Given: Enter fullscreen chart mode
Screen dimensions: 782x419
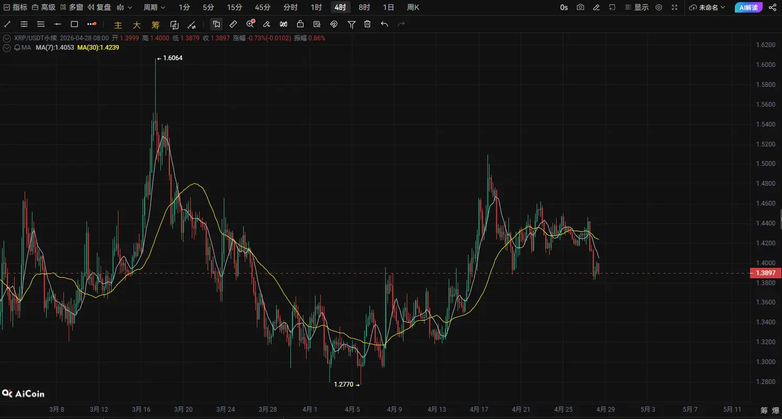Looking at the screenshot, I should (675, 7).
